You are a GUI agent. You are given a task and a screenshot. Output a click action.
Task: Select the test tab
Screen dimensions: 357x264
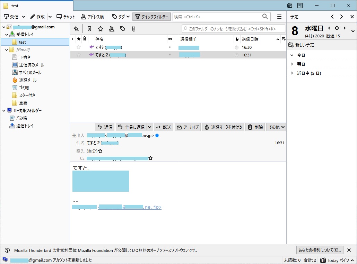36,6
